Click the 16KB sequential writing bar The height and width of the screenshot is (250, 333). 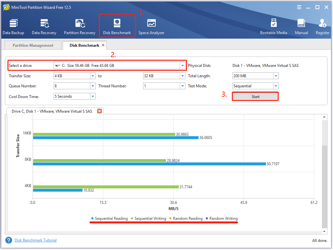[x=104, y=134]
